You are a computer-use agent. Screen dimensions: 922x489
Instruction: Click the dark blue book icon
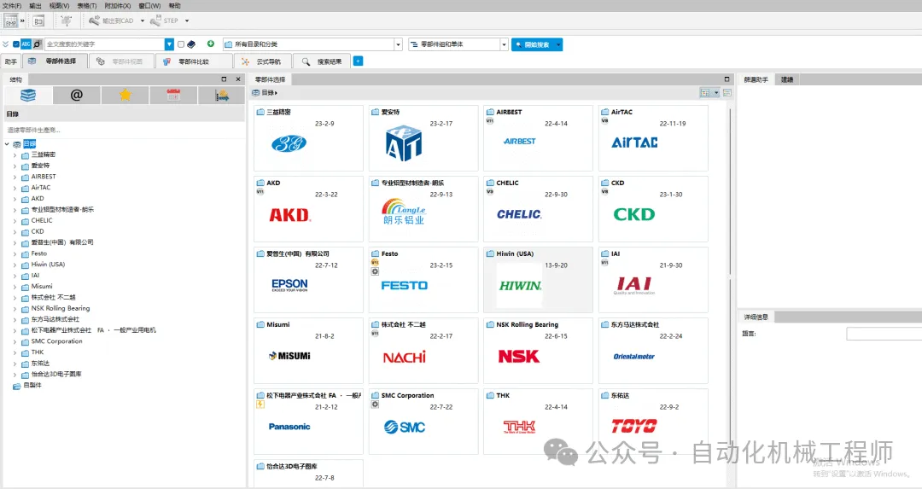191,44
